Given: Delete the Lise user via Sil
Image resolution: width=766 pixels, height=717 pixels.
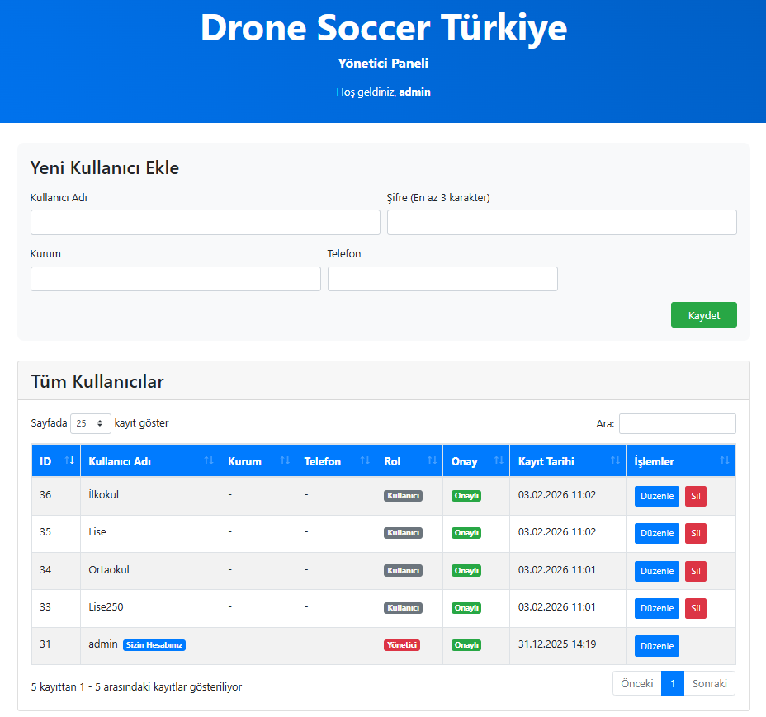Looking at the screenshot, I should [695, 533].
